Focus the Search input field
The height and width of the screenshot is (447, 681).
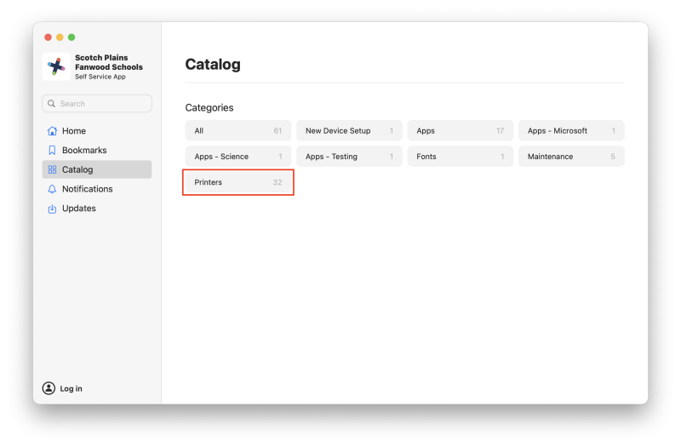[102, 104]
